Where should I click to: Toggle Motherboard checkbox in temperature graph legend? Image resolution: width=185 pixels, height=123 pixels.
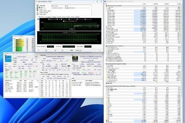click(x=49, y=19)
